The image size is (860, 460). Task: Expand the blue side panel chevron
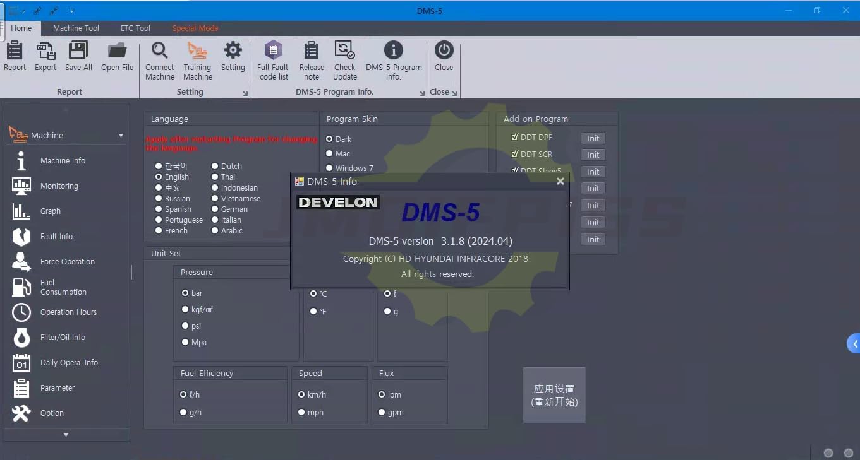tap(854, 344)
